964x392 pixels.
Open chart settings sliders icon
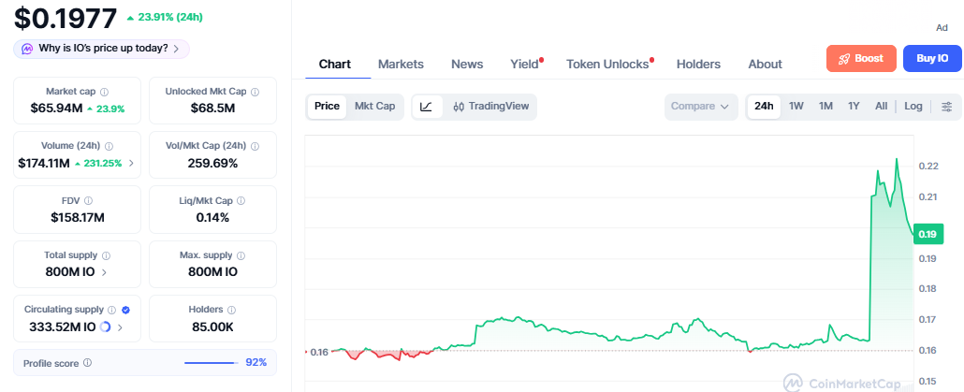pyautogui.click(x=947, y=107)
